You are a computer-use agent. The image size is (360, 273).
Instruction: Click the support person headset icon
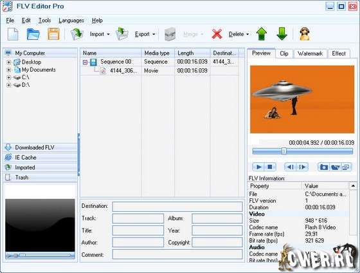pyautogui.click(x=305, y=34)
